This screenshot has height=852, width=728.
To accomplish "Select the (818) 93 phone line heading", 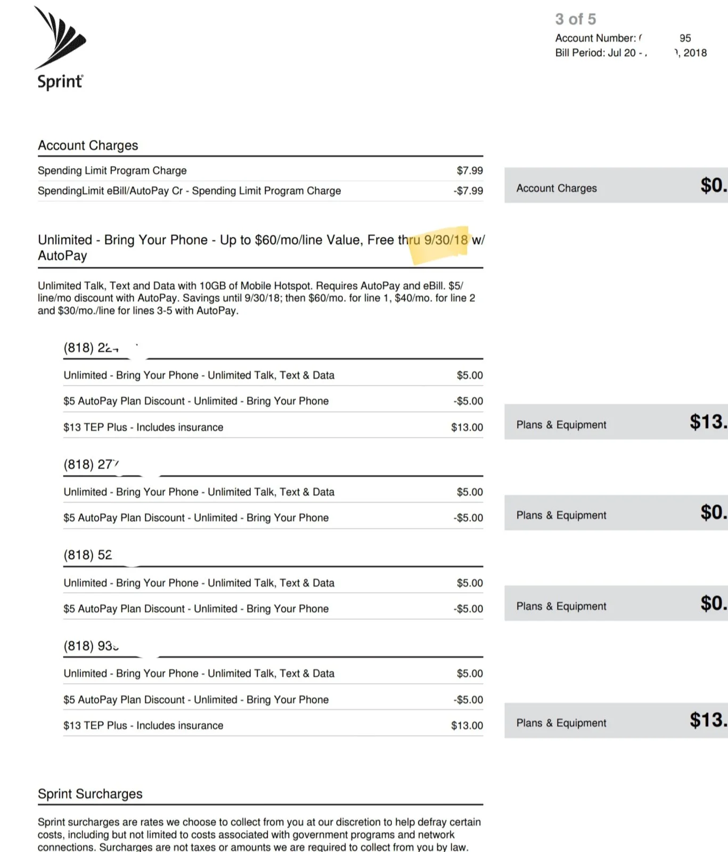I will (91, 646).
